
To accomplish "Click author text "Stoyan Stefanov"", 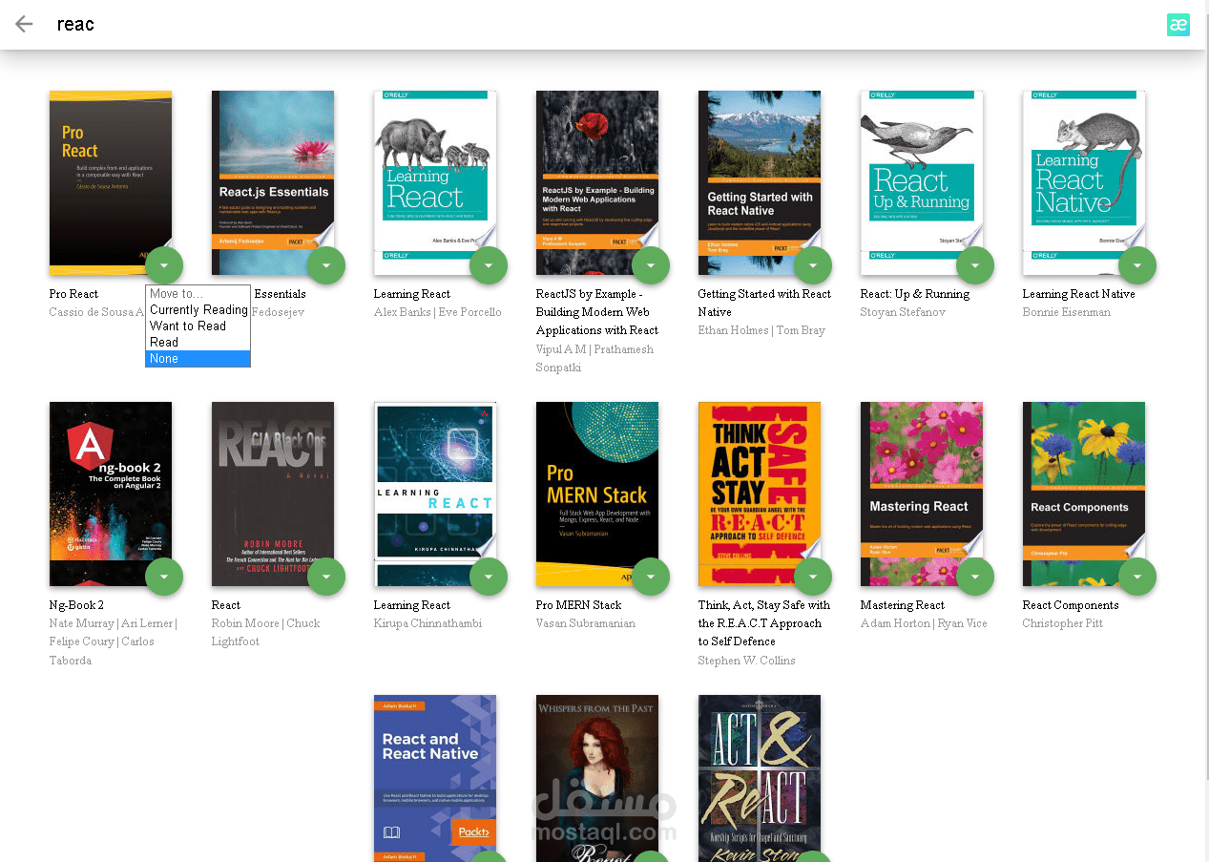I will click(x=903, y=312).
